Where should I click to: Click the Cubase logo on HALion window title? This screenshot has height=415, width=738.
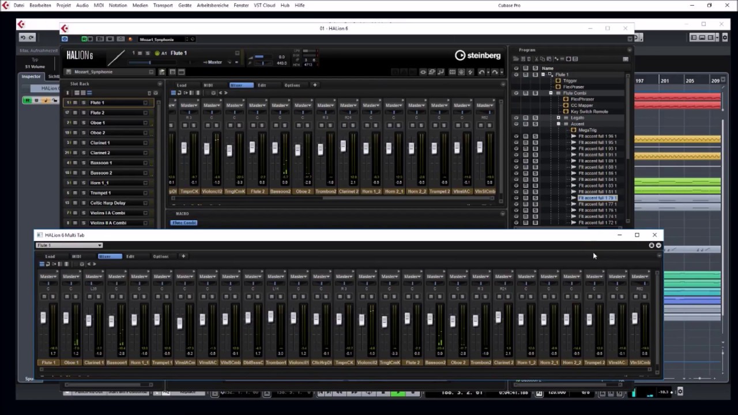65,28
